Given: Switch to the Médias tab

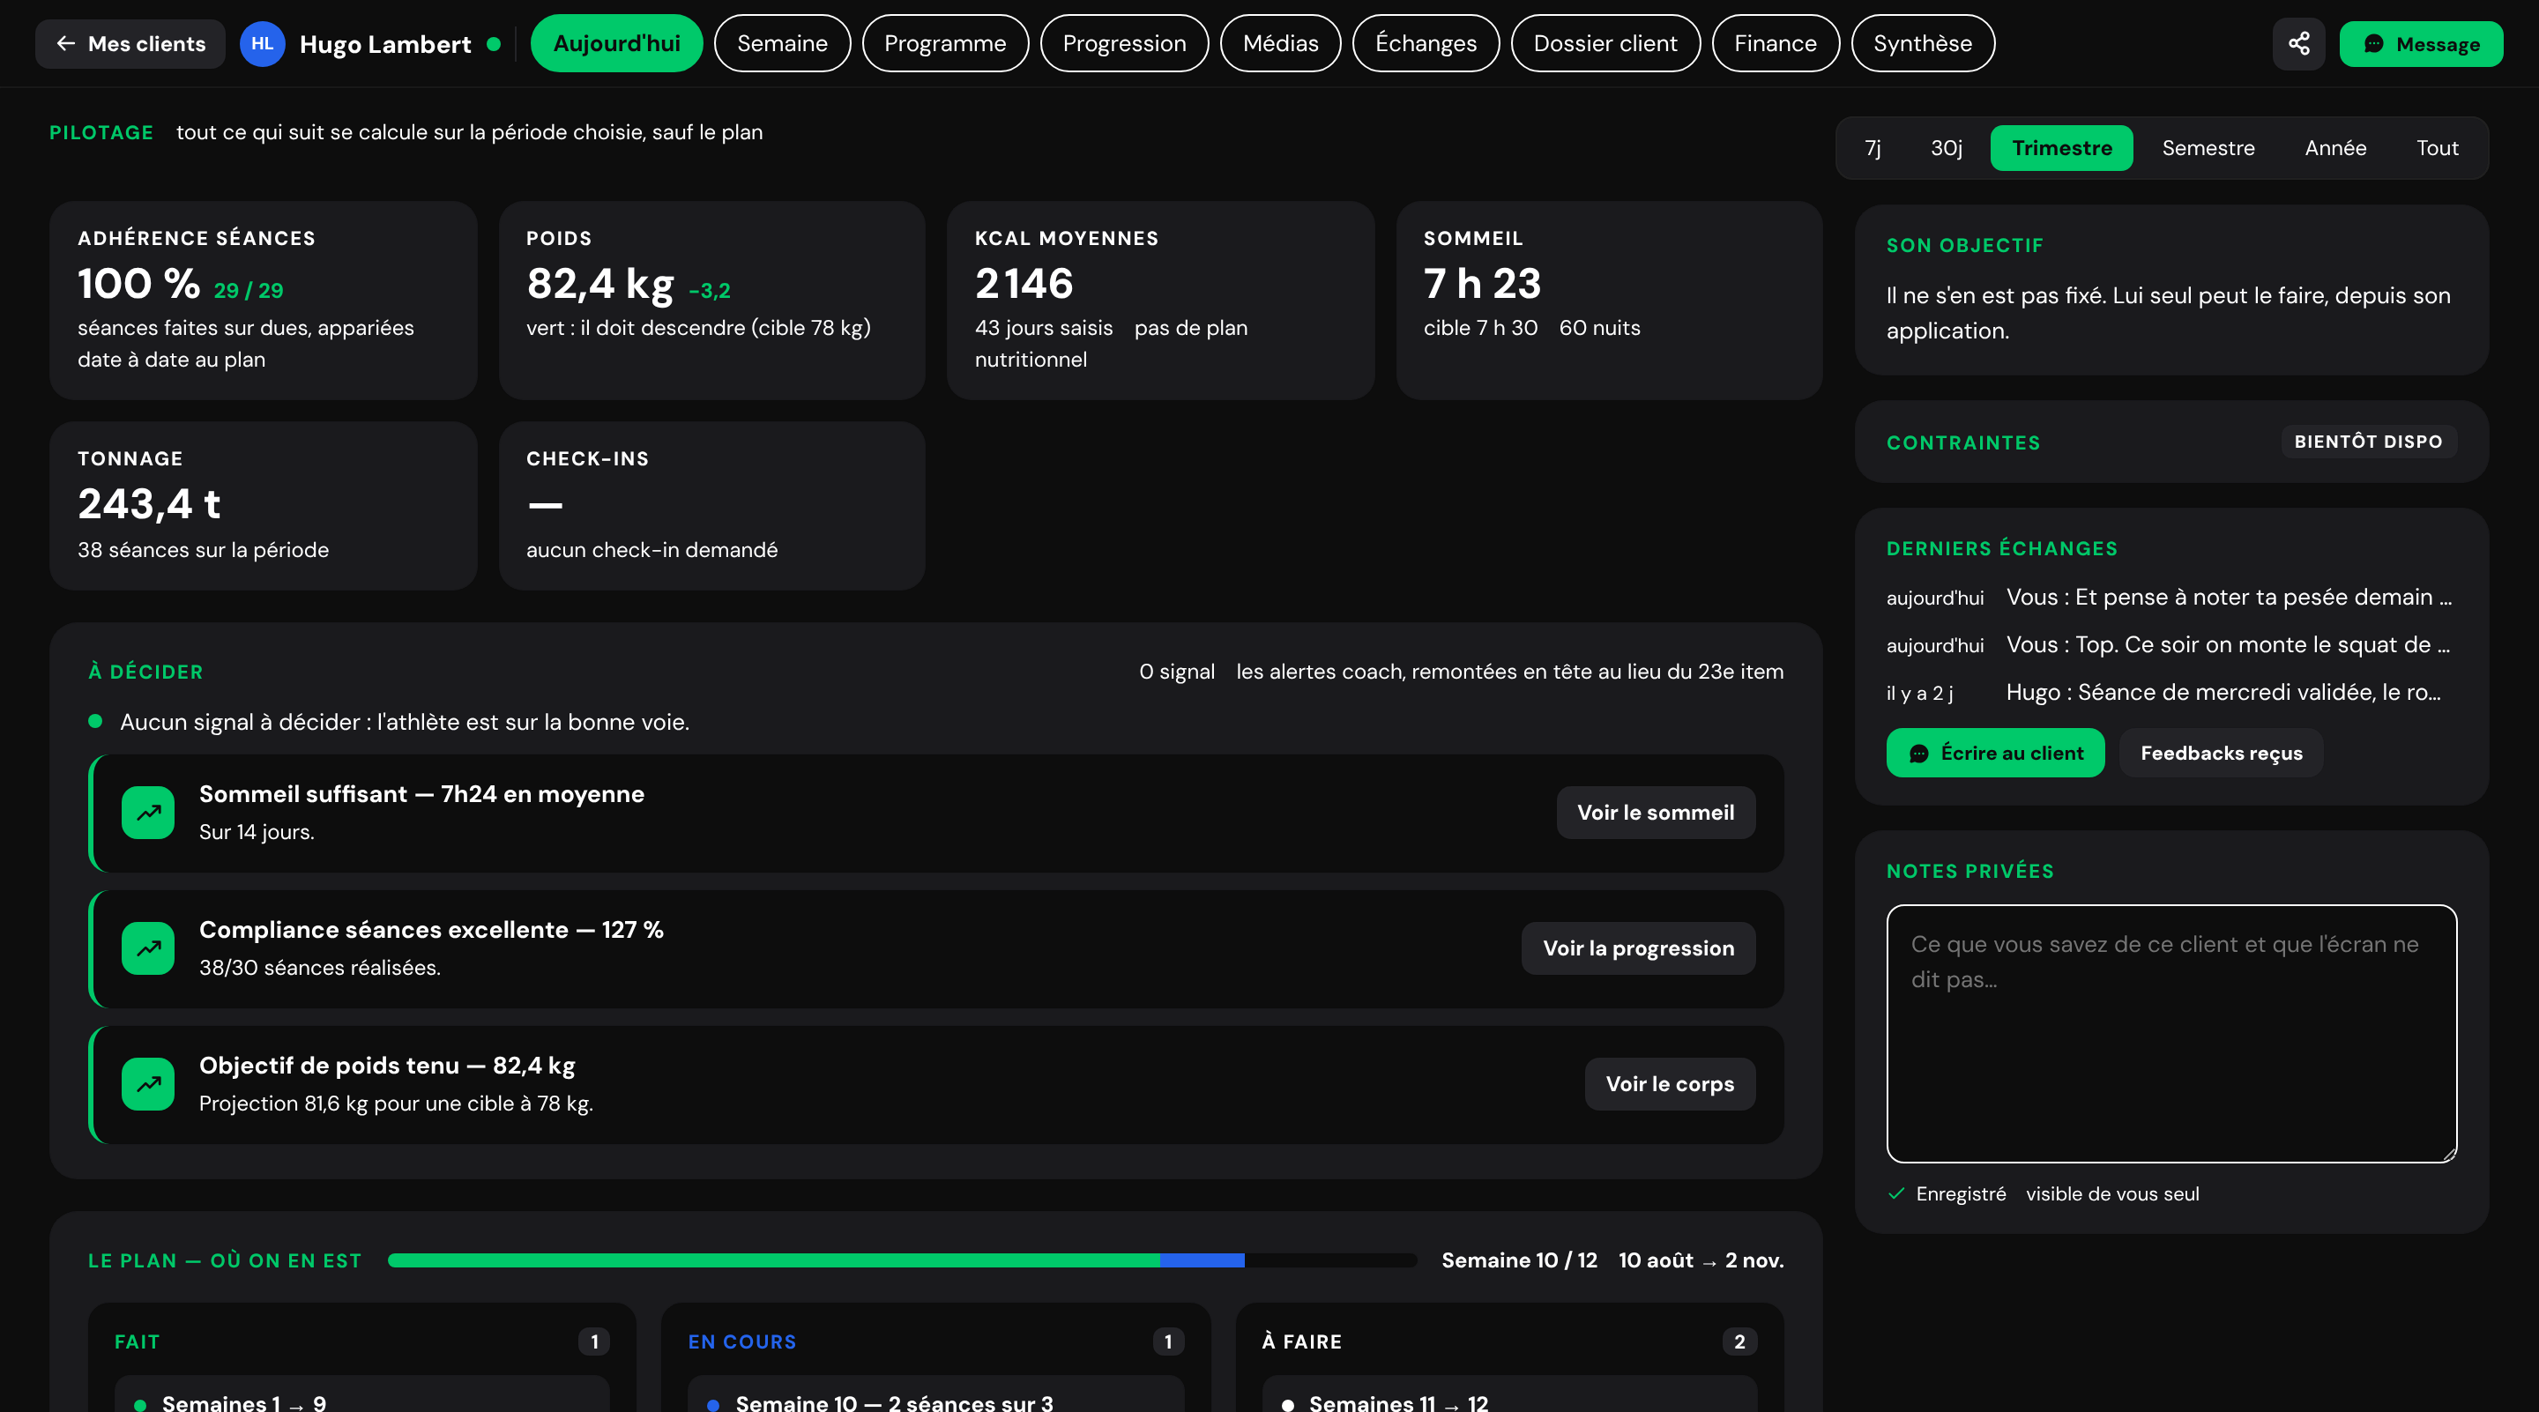Looking at the screenshot, I should 1280,43.
